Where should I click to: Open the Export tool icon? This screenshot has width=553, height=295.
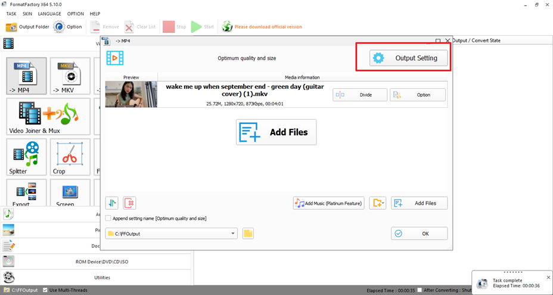[26, 192]
